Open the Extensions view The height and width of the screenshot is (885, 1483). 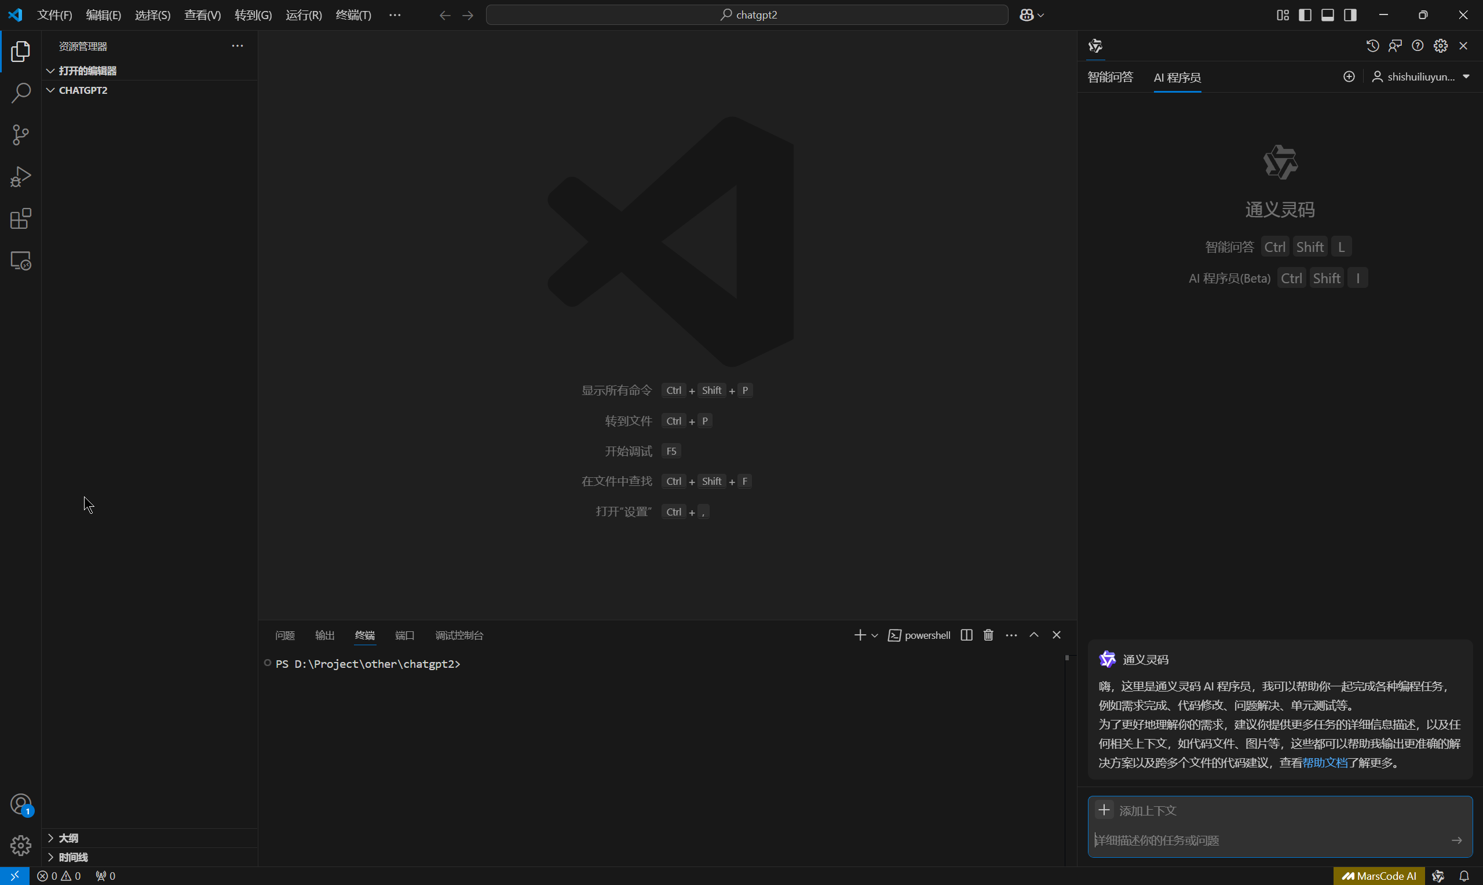pos(21,219)
